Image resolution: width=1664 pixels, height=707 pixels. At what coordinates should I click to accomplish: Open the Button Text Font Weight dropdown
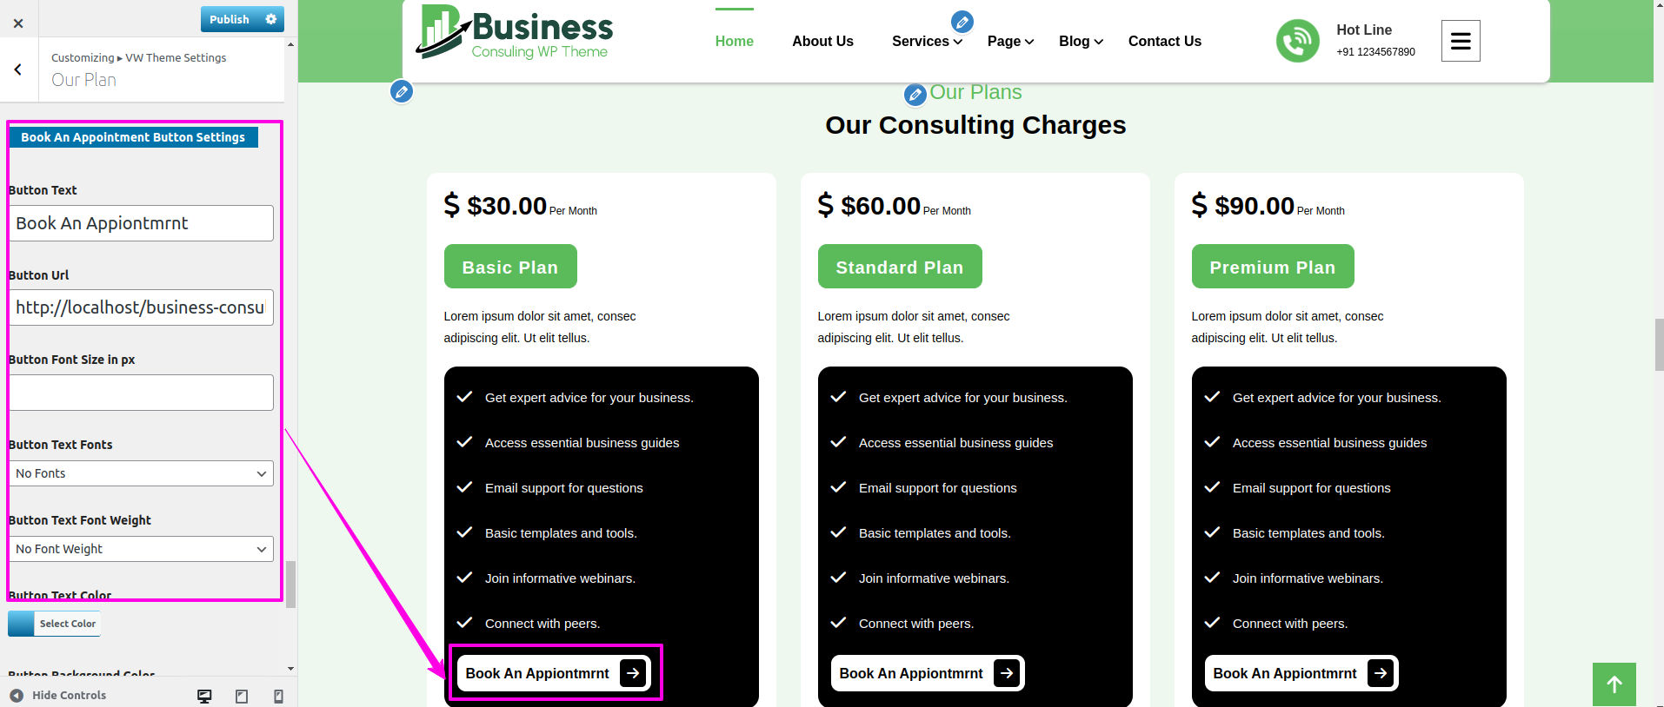pos(141,549)
